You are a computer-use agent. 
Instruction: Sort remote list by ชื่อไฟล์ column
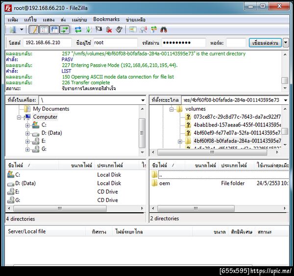coord(168,165)
